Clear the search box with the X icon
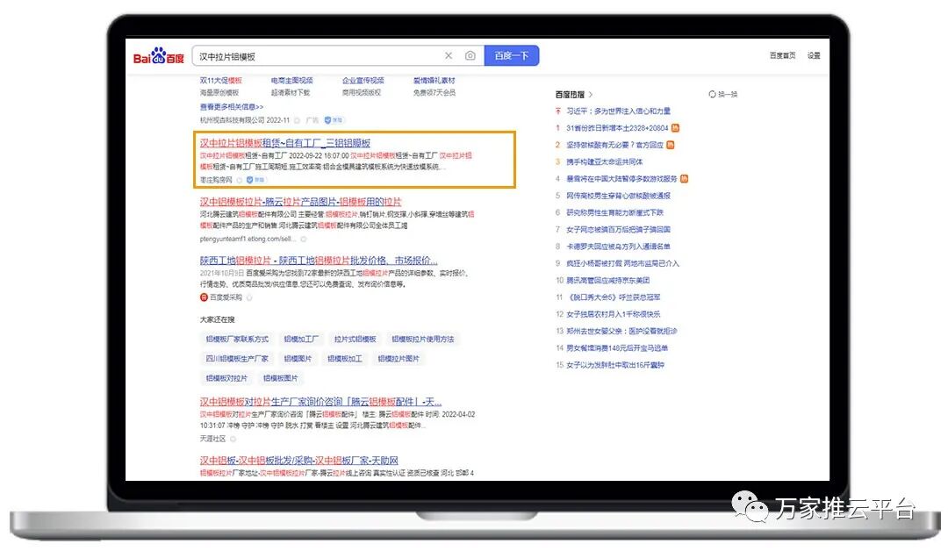The height and width of the screenshot is (551, 948). 449,55
